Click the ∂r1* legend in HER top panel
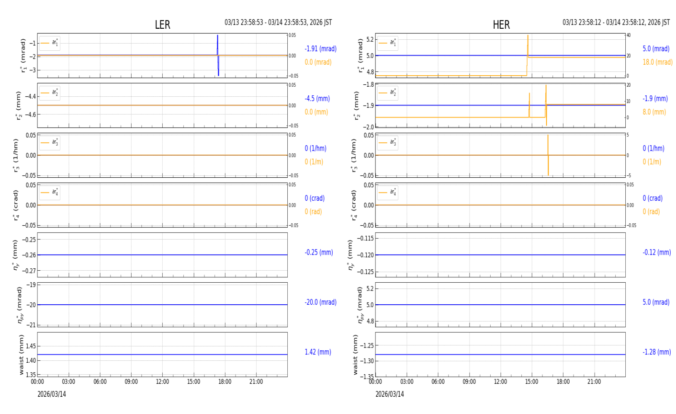 pos(387,43)
